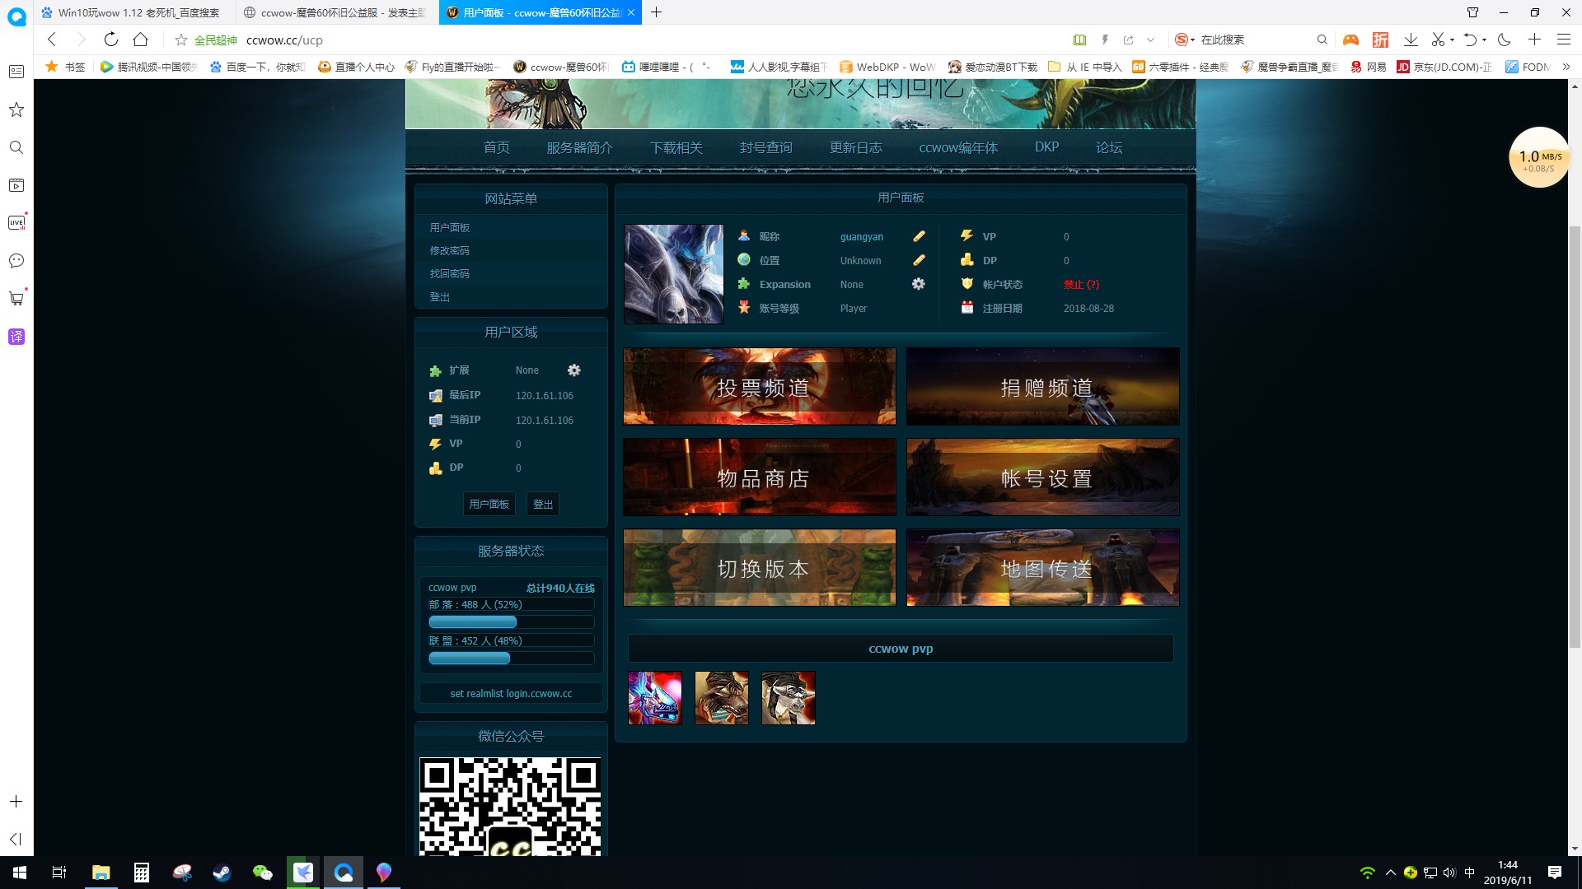1582x889 pixels.
Task: Click the 译 translate icon in the sidebar
Action: [16, 337]
